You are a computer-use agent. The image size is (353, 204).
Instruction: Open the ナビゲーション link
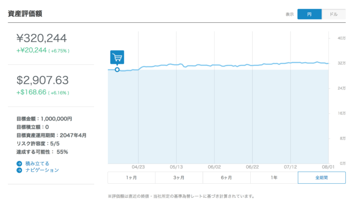click(x=42, y=170)
